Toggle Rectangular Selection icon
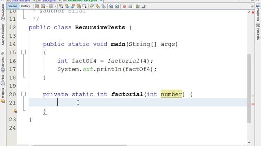 [84, 6]
